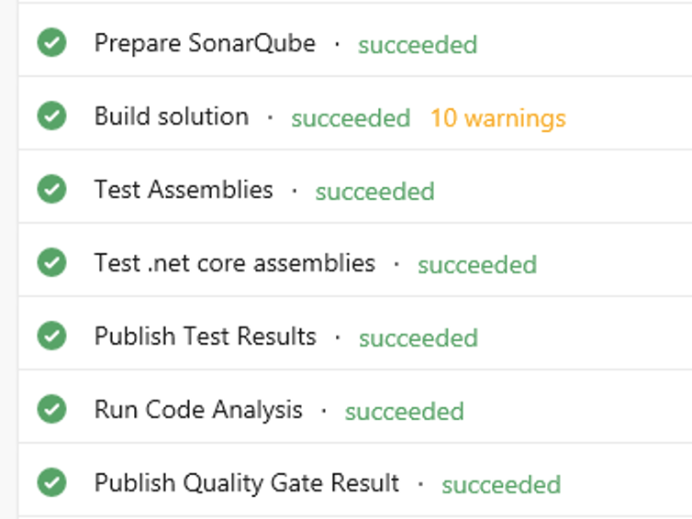The width and height of the screenshot is (692, 519).
Task: Open the Prepare SonarQube step
Action: [x=205, y=43]
